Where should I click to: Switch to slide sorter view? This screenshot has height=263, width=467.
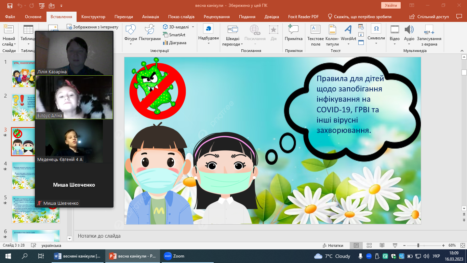coord(369,246)
